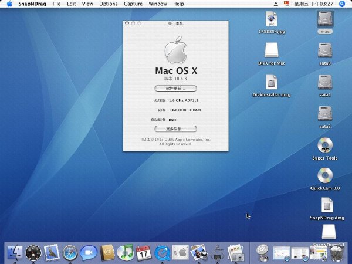This screenshot has height=264, width=352.
Task: Open Finder from the Dock
Action: coord(15,253)
